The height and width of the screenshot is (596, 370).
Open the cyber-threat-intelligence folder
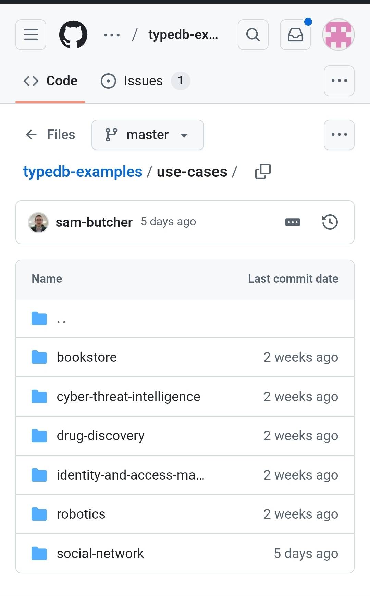coord(128,397)
